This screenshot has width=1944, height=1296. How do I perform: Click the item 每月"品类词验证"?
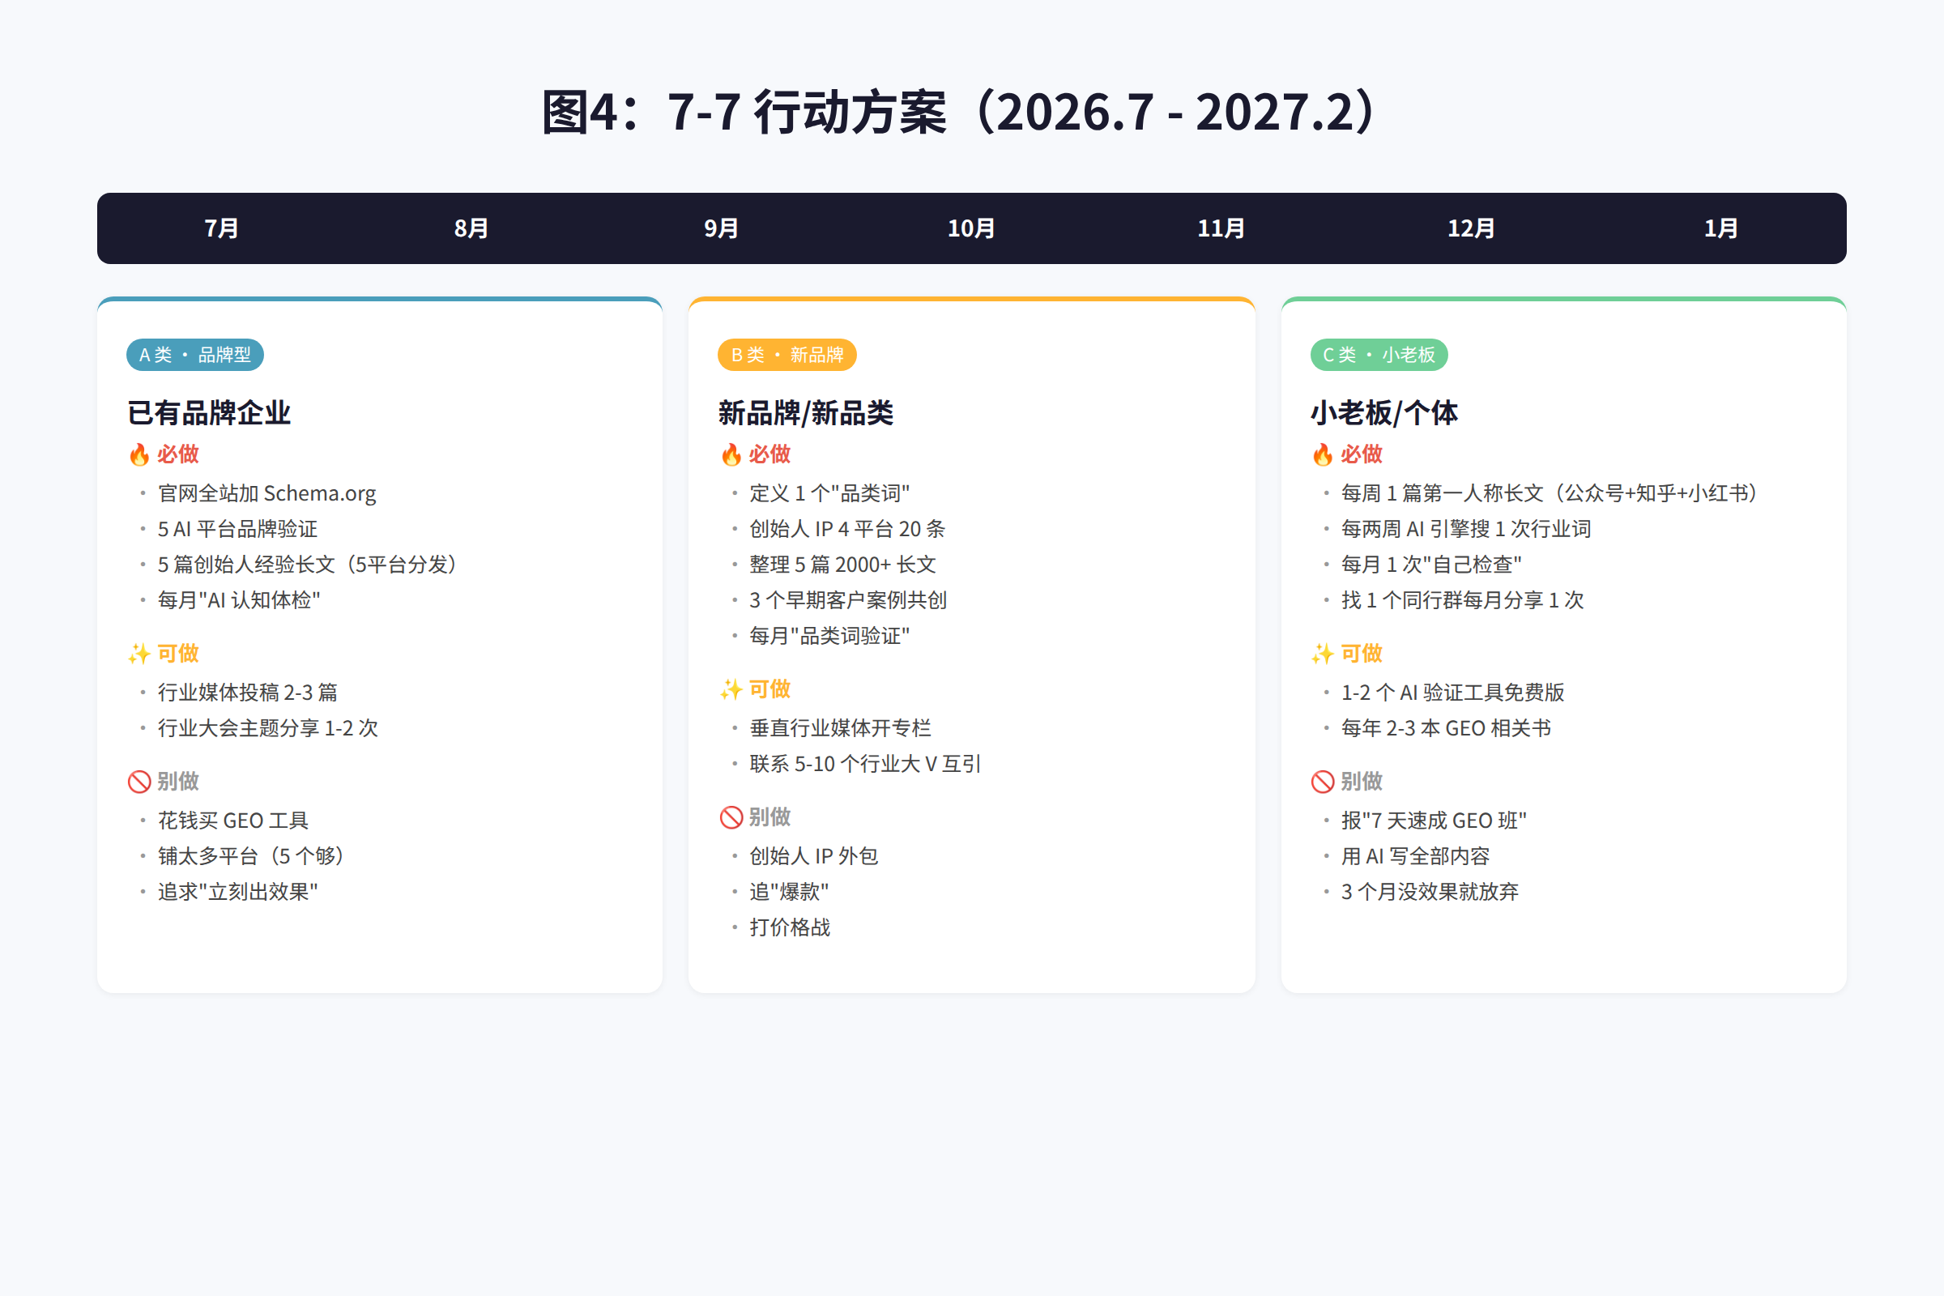(829, 636)
